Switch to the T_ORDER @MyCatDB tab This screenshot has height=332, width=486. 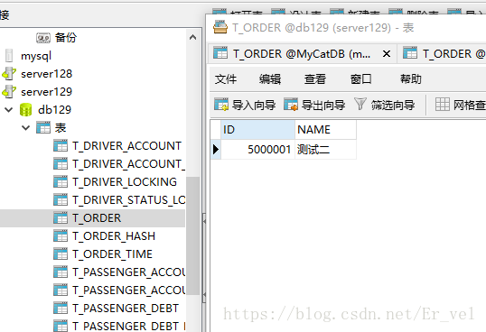[303, 54]
